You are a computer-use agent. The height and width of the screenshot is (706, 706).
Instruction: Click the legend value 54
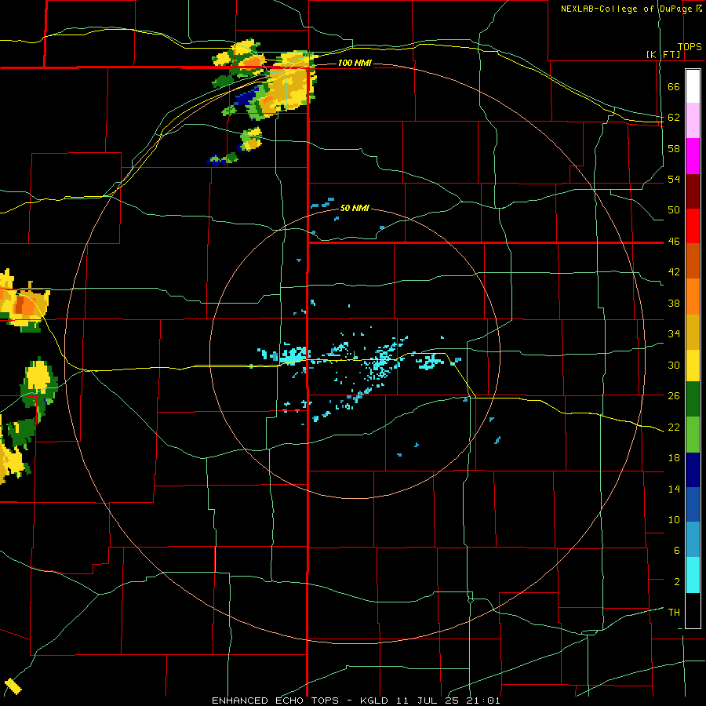674,179
